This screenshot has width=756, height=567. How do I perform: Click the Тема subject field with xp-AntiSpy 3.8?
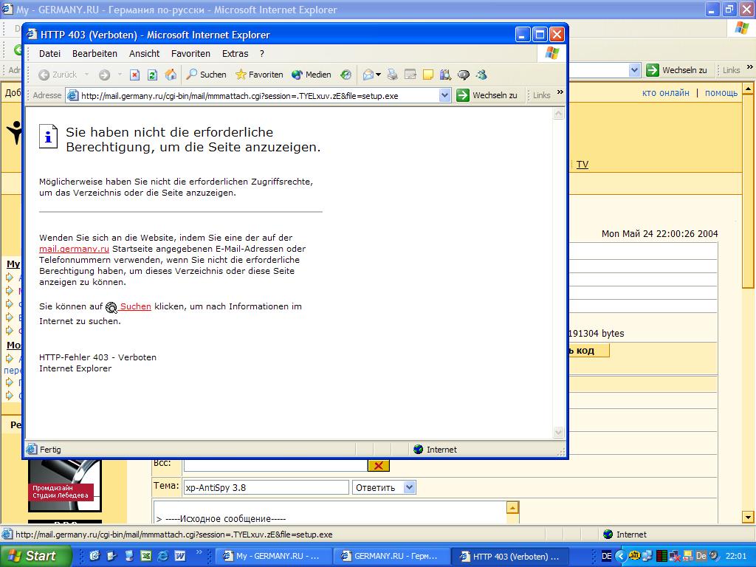tap(266, 487)
